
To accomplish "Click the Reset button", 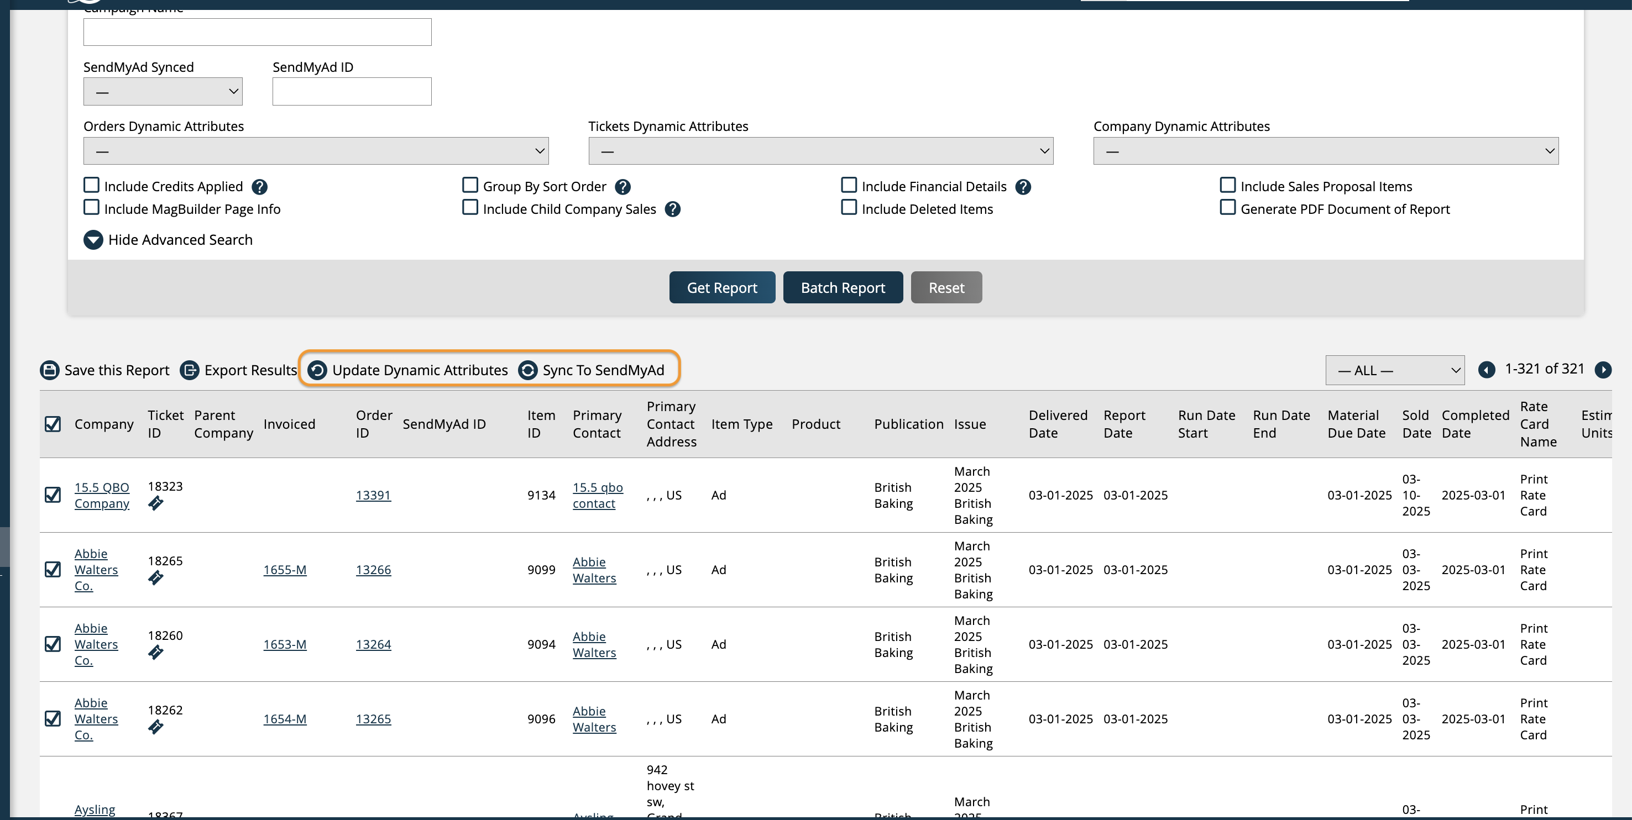I will tap(946, 287).
